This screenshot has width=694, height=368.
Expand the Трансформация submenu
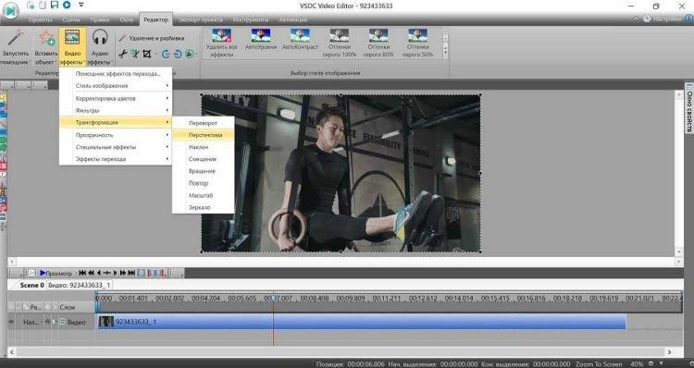click(x=116, y=122)
